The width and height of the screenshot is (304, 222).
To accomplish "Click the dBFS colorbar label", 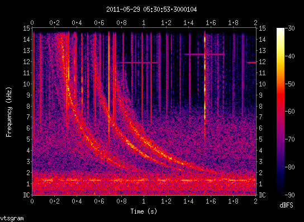I will pyautogui.click(x=286, y=205).
